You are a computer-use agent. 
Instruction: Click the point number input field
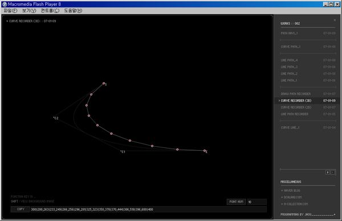tap(256, 202)
